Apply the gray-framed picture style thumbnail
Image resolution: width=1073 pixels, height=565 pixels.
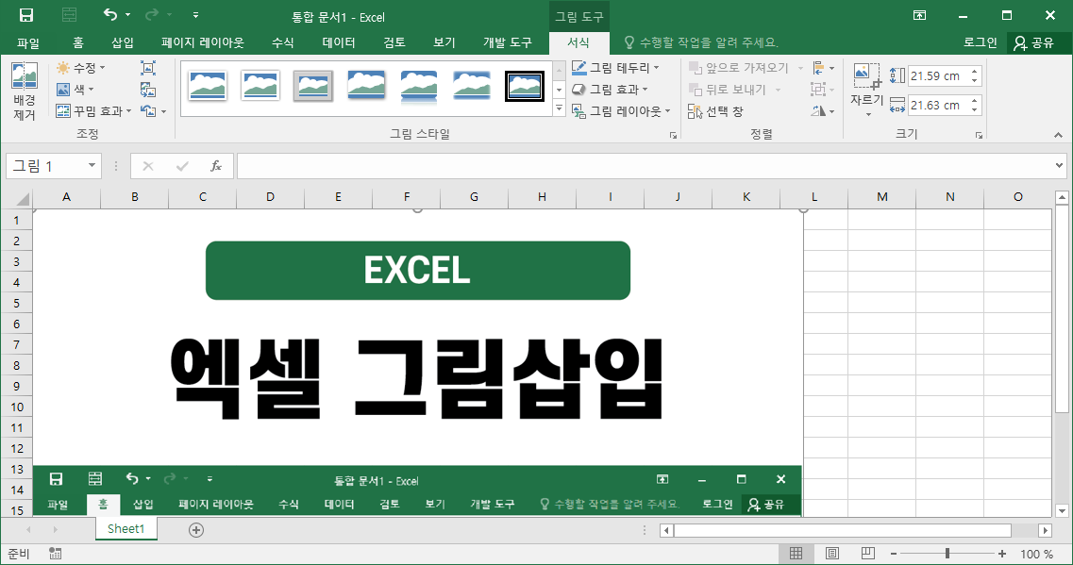pyautogui.click(x=312, y=86)
